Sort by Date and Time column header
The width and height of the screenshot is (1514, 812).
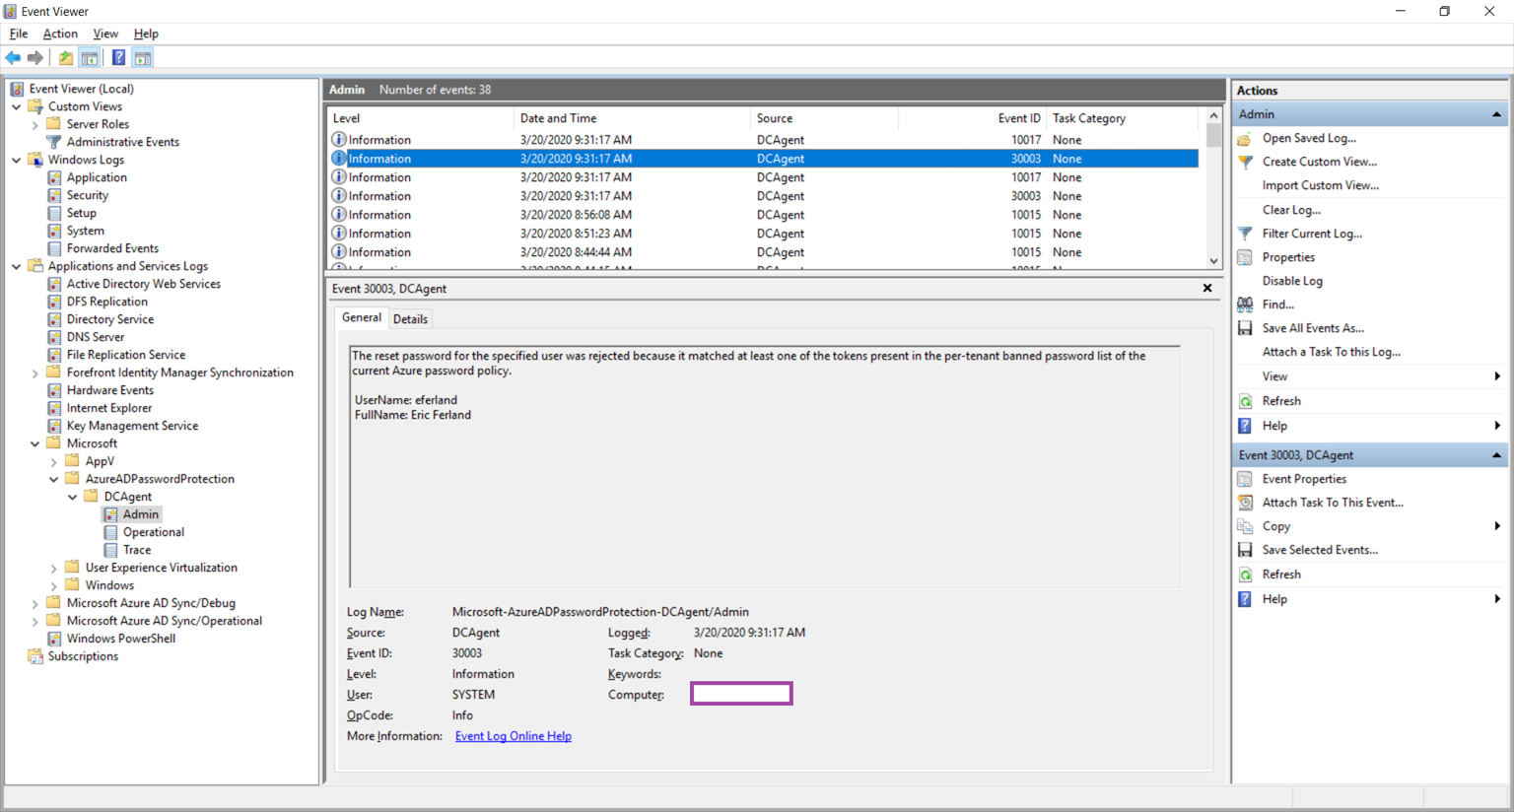(632, 118)
